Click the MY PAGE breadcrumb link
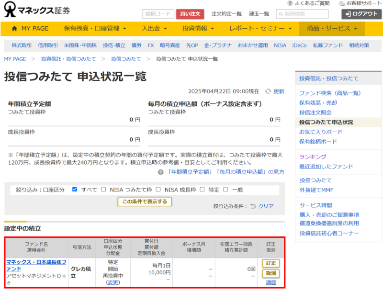Viewport: 383px width, 291px height. [x=15, y=59]
